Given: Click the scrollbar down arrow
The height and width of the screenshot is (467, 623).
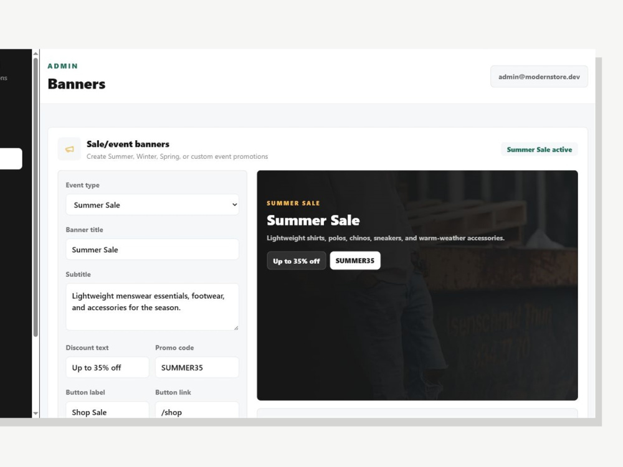Looking at the screenshot, I should coord(36,413).
